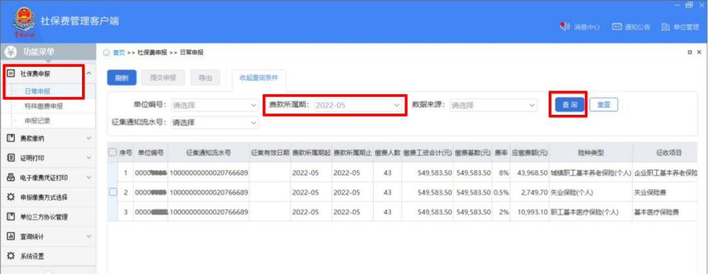
Task: Click the 缴费人数 column header
Action: [x=387, y=153]
